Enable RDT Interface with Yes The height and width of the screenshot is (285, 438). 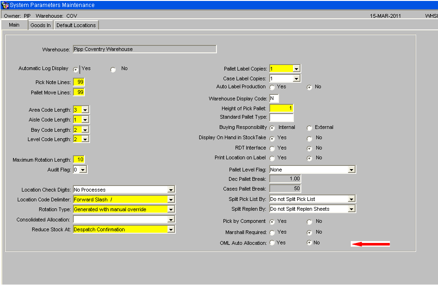click(x=272, y=149)
